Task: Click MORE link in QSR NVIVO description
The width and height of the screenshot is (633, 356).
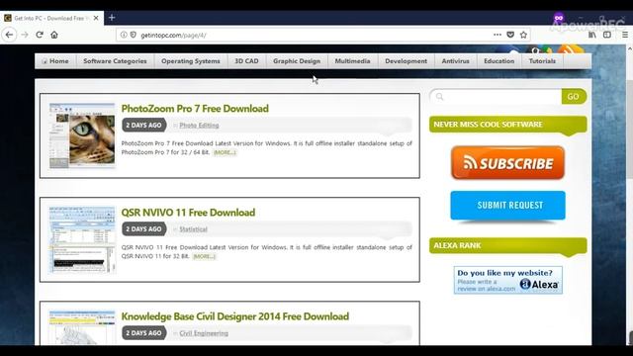Action: click(x=205, y=256)
